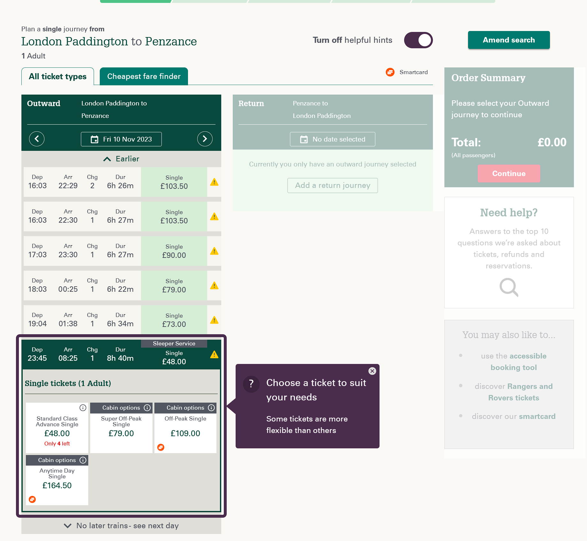Select £103.50 single on 22:30 arrival
This screenshot has width=587, height=541.
tap(174, 217)
